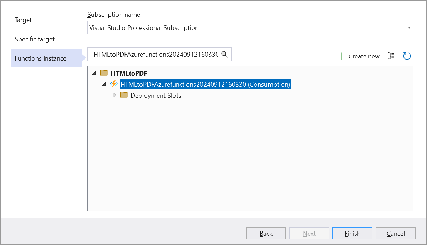This screenshot has width=427, height=245.
Task: Select the Functions instance step
Action: click(40, 58)
